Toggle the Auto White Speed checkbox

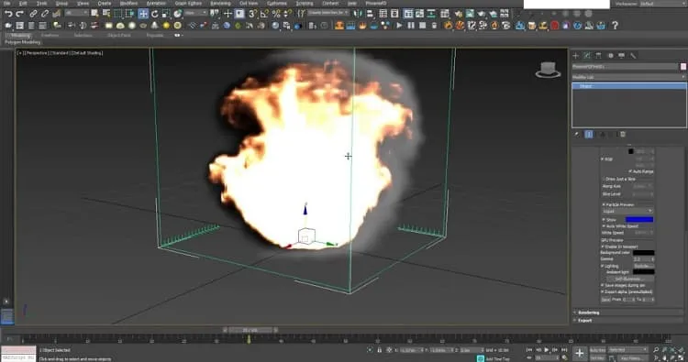[604, 226]
